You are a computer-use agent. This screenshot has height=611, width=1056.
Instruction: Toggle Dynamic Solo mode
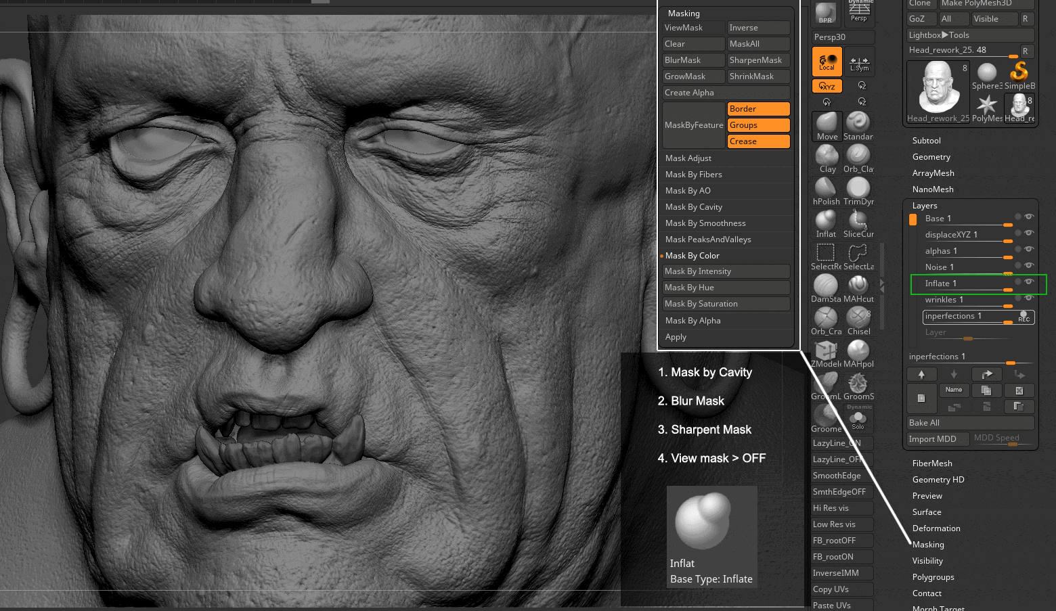858,417
